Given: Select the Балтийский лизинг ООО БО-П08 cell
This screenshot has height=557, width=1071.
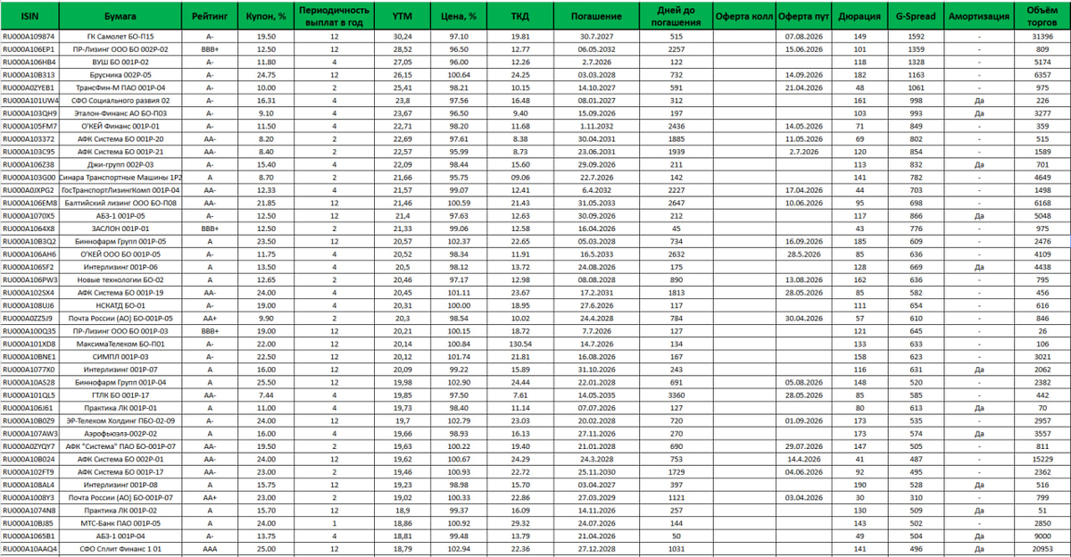Looking at the screenshot, I should click(120, 204).
